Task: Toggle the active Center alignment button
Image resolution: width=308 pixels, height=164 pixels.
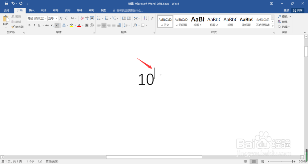Action: [x=104, y=25]
